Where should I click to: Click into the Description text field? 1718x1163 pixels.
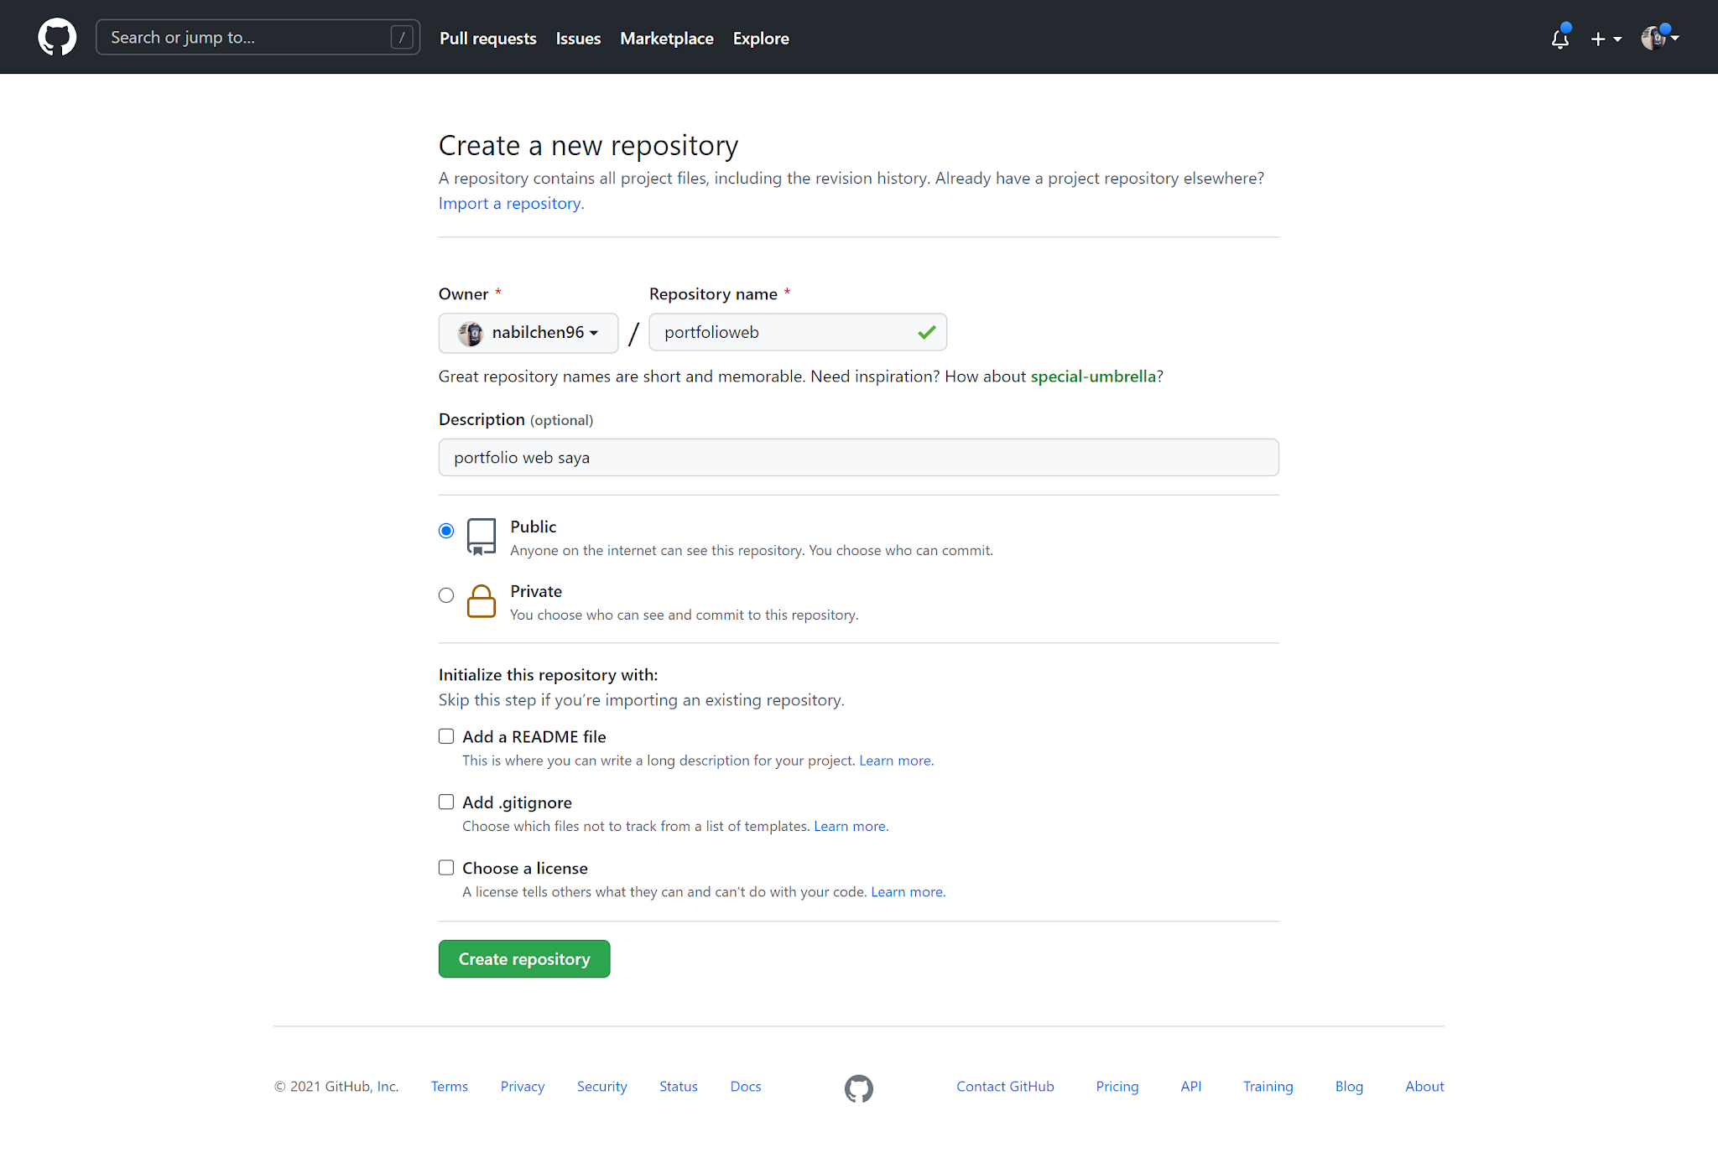click(858, 458)
